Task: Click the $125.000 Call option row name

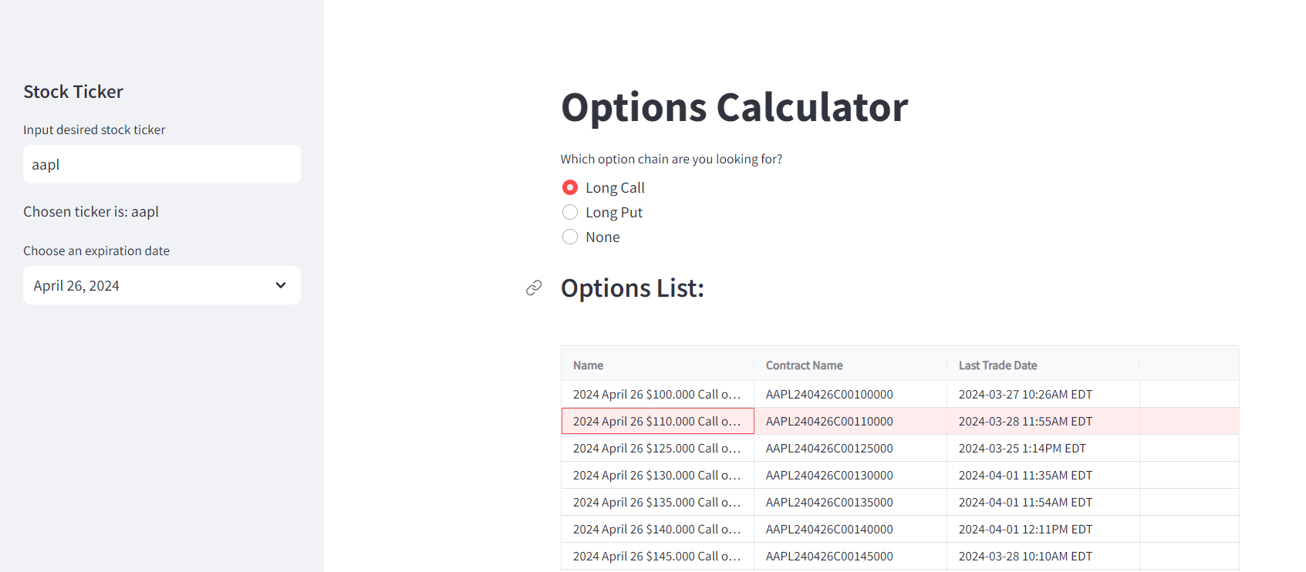Action: click(x=656, y=448)
